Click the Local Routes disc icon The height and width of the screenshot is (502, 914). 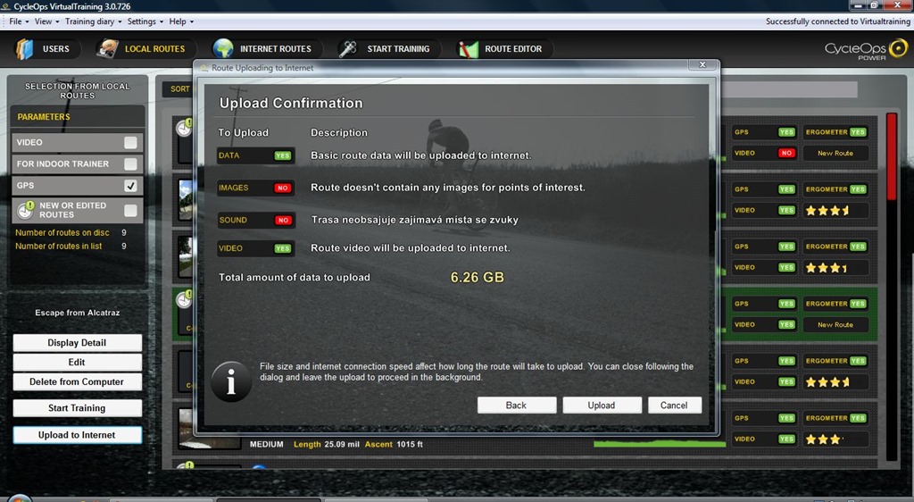point(107,49)
